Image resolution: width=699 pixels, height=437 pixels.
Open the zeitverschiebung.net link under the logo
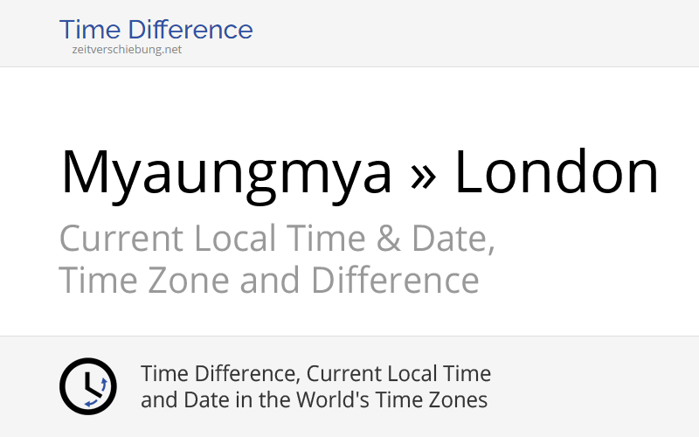[x=127, y=50]
